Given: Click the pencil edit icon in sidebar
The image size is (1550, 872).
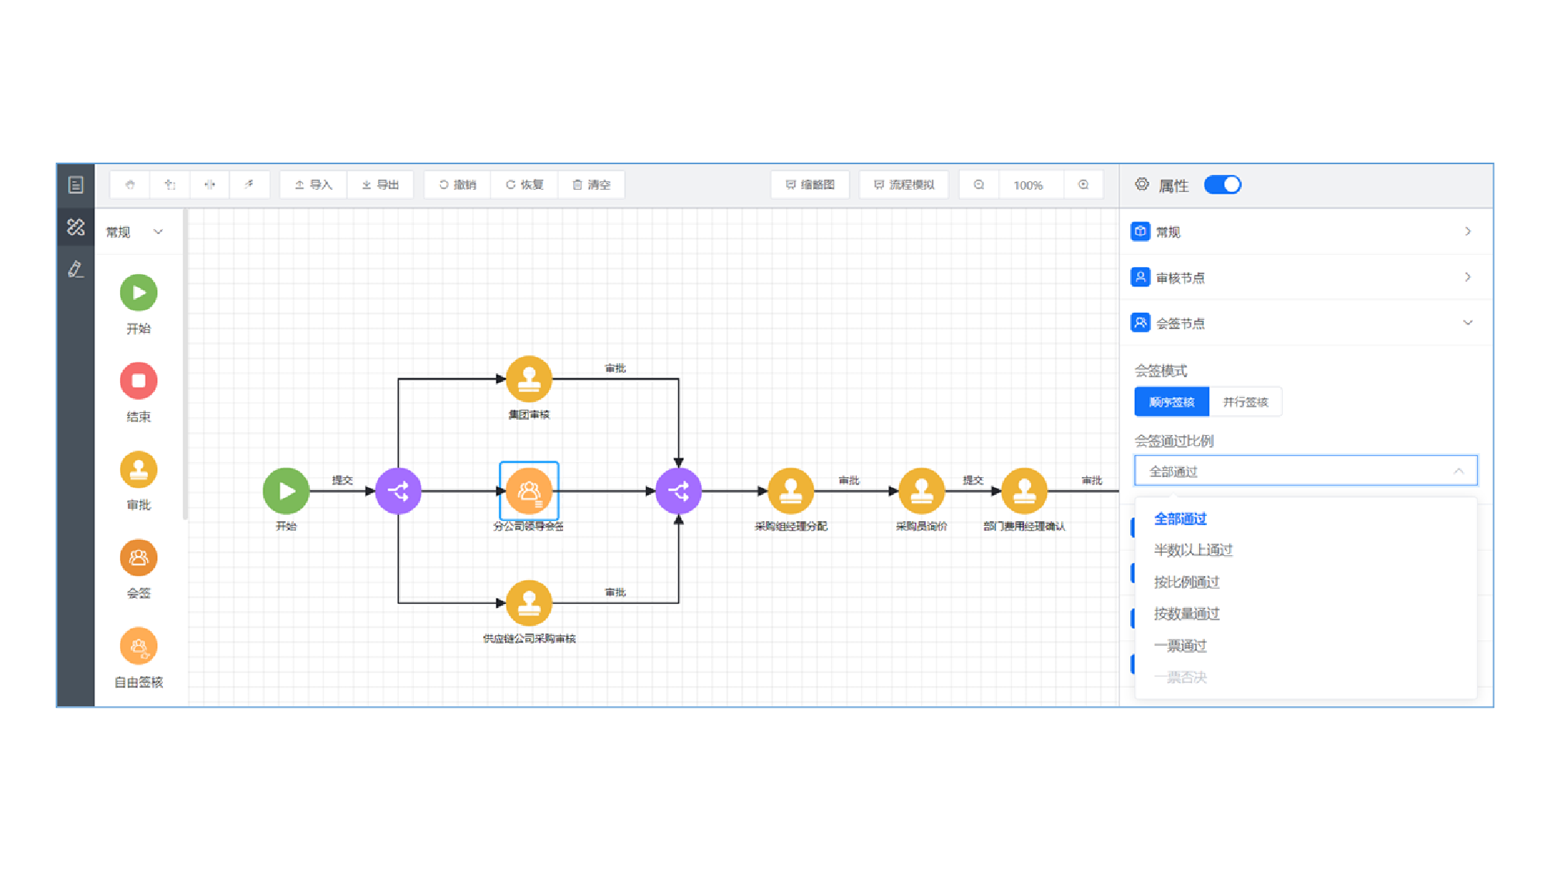Looking at the screenshot, I should point(76,269).
